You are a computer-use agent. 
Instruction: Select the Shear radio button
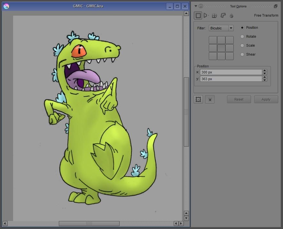coord(242,54)
